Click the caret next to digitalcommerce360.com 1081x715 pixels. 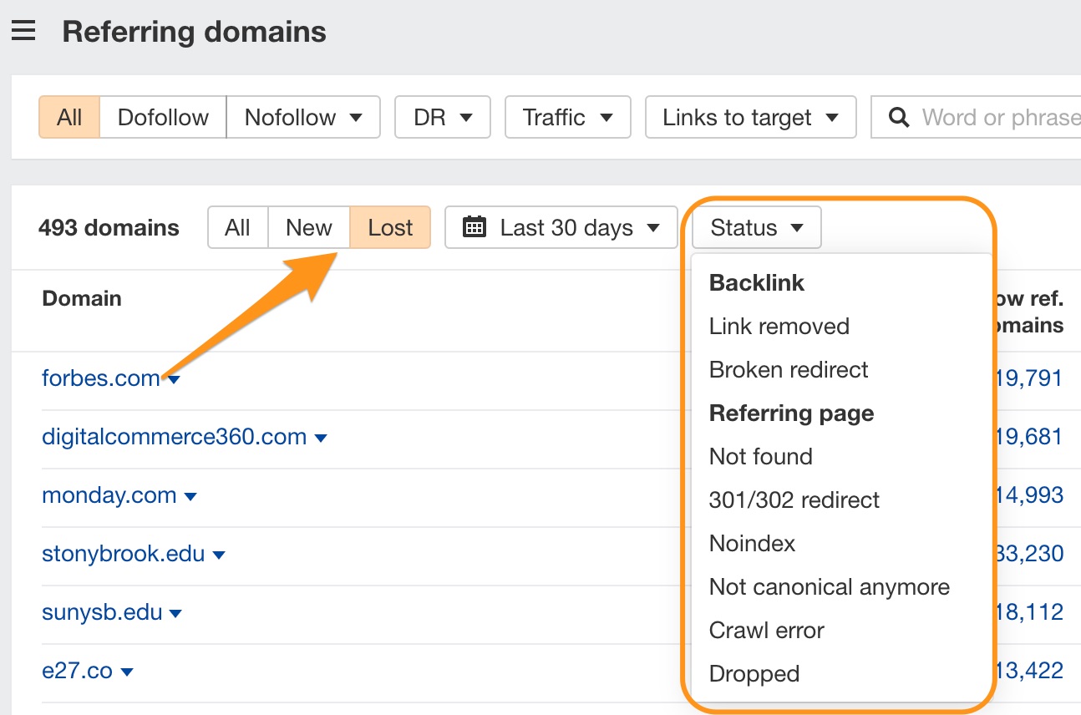[321, 439]
